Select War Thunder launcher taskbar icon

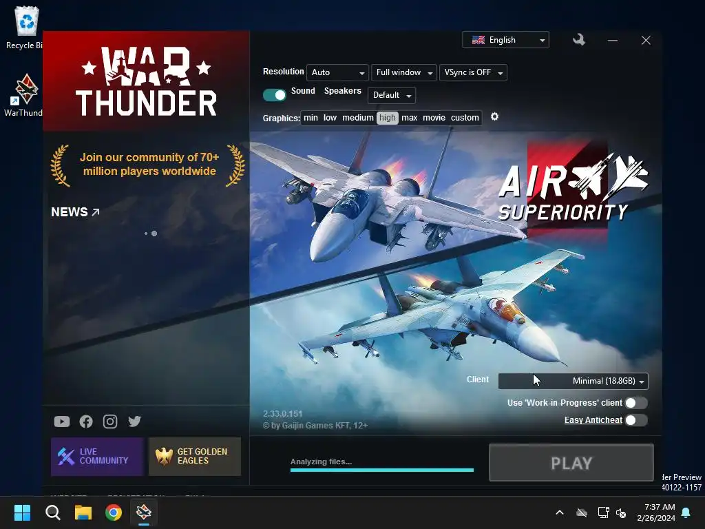[x=144, y=512]
